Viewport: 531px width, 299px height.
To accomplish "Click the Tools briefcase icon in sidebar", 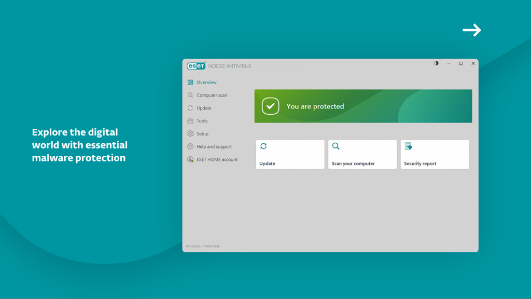I will coord(190,120).
